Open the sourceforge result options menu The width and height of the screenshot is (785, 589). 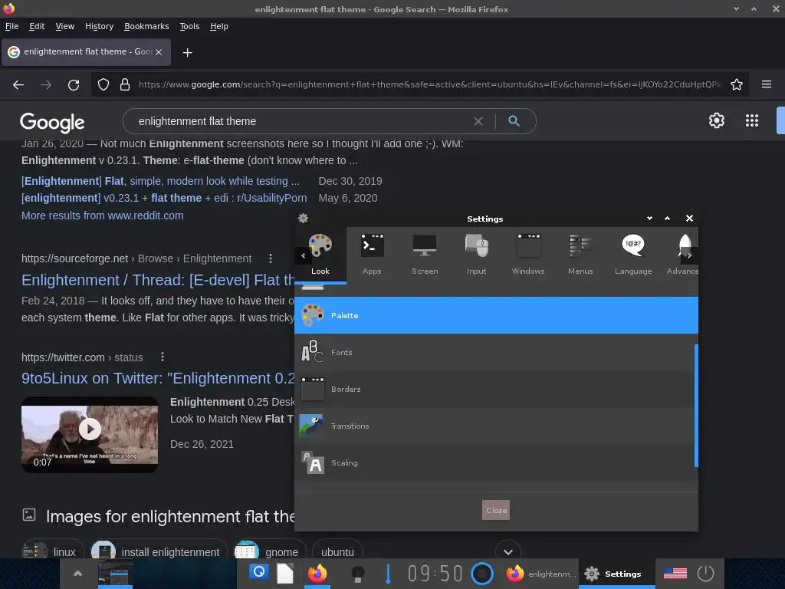coord(271,258)
